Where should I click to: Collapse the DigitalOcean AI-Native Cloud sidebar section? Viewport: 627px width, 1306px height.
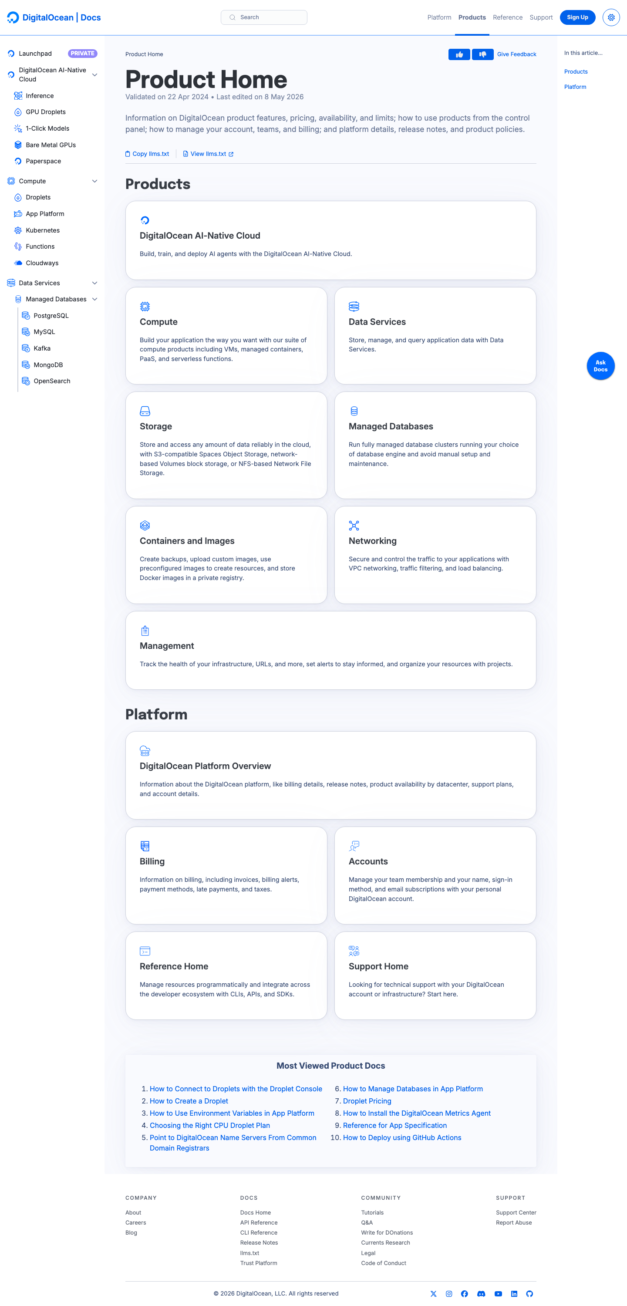coord(94,74)
